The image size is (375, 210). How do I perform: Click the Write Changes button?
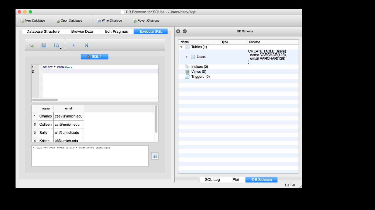pyautogui.click(x=109, y=21)
